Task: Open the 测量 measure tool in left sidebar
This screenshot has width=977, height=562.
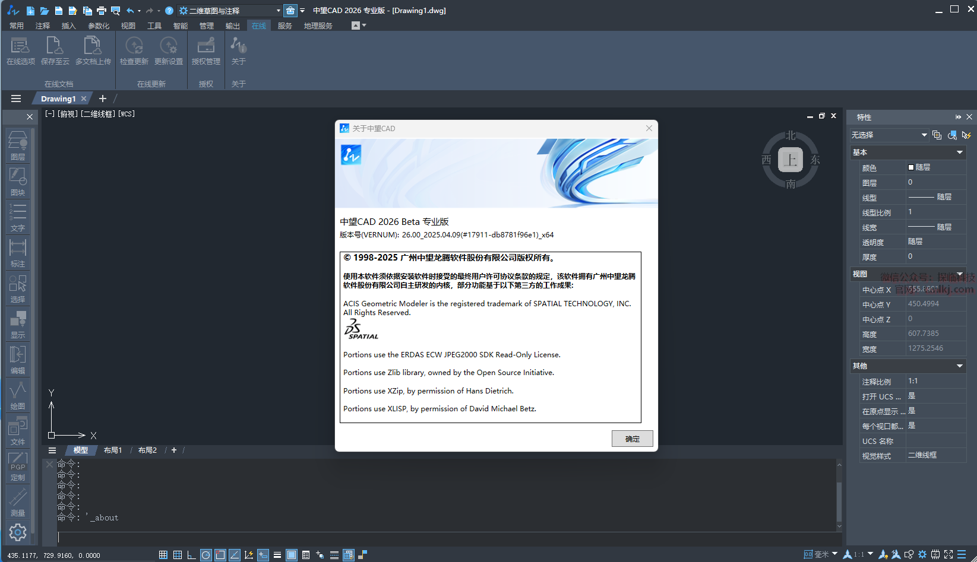Action: (x=18, y=502)
